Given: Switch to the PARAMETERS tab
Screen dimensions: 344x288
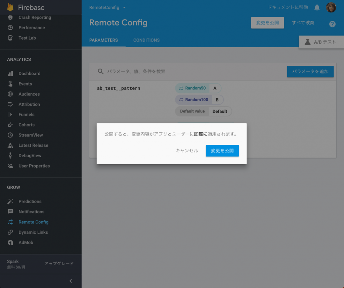Looking at the screenshot, I should (103, 40).
